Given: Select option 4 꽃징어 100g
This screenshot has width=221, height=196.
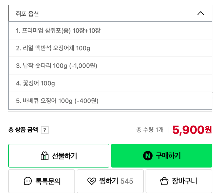Looking at the screenshot, I should pos(35,83).
